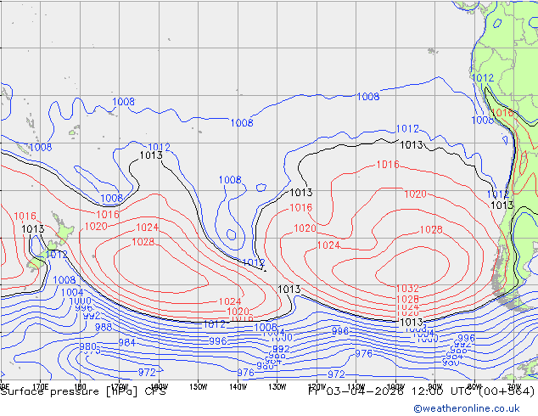Click the blue 984 isobar label
This screenshot has width=538, height=416.
(x=127, y=342)
